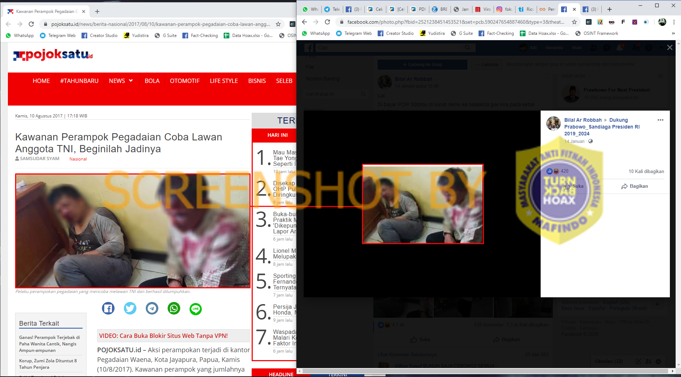Open the Chrome profile avatar

(662, 22)
